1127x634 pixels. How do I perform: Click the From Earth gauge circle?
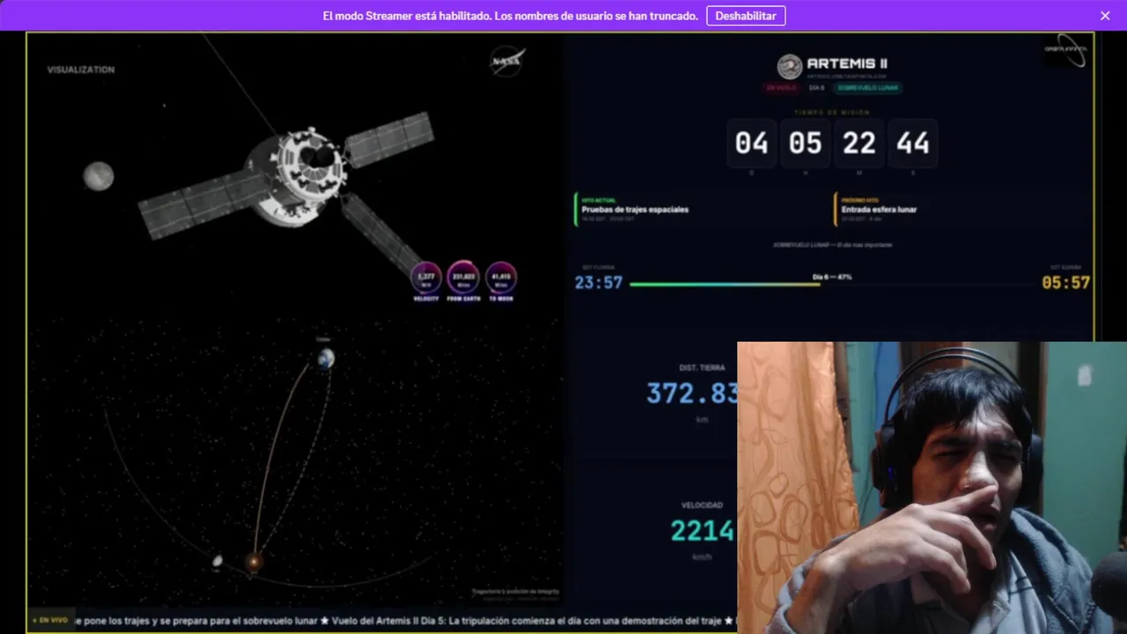coord(463,276)
